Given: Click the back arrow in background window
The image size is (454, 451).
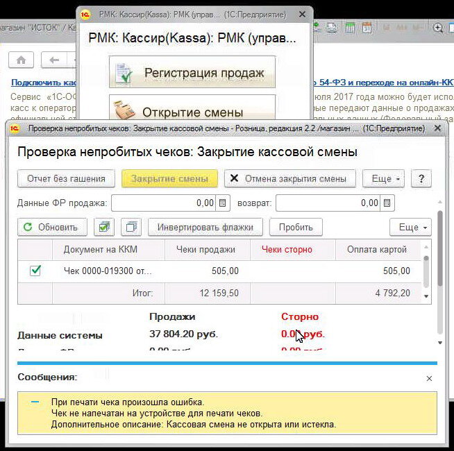Looking at the screenshot, I should point(54,60).
